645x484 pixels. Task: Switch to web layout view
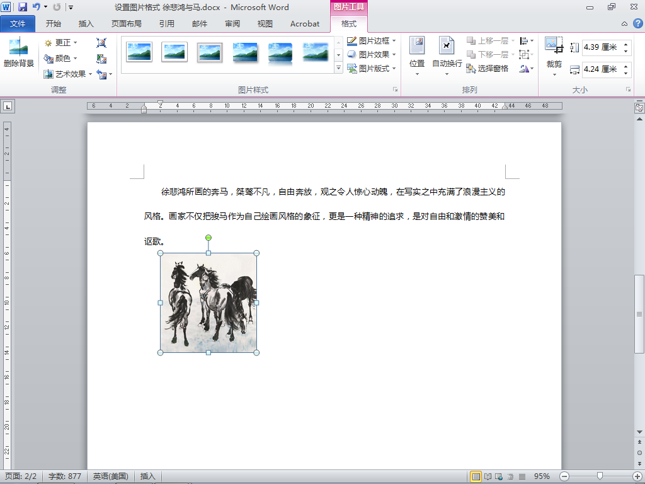tap(499, 476)
